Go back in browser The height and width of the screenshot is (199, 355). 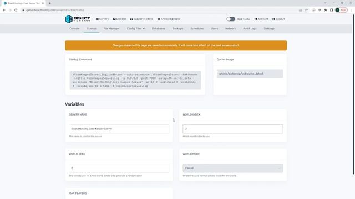coord(4,10)
